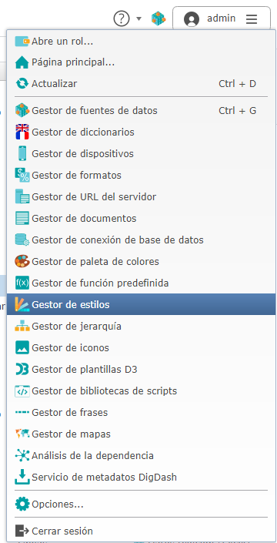Go to Página principal home icon
277x543 pixels.
click(22, 62)
